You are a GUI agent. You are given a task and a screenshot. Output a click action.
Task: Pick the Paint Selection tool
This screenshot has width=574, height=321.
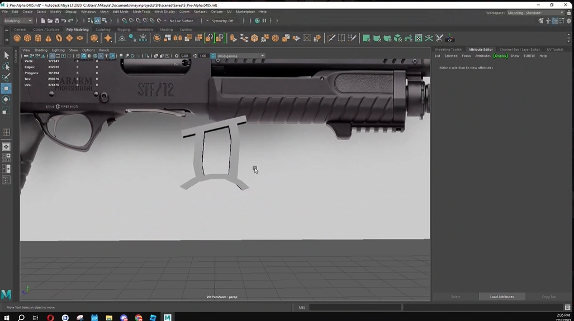7,78
